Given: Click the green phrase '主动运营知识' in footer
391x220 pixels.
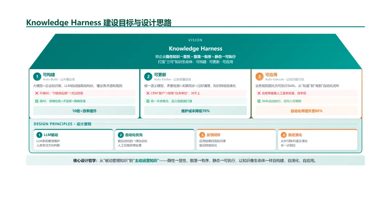Looking at the screenshot, I should click(146, 161).
